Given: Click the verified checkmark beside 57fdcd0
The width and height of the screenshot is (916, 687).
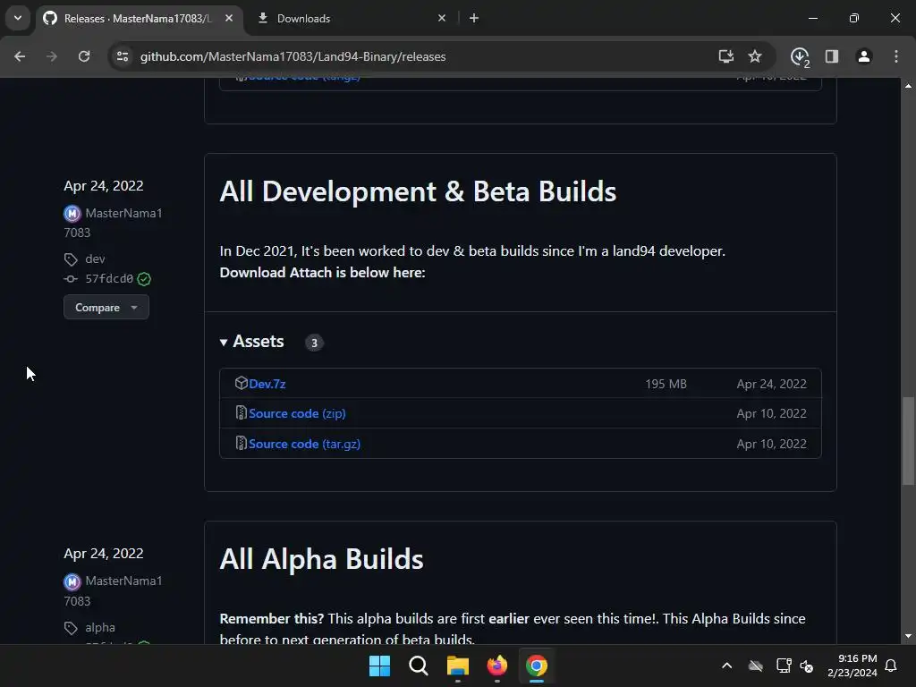Looking at the screenshot, I should coord(144,279).
